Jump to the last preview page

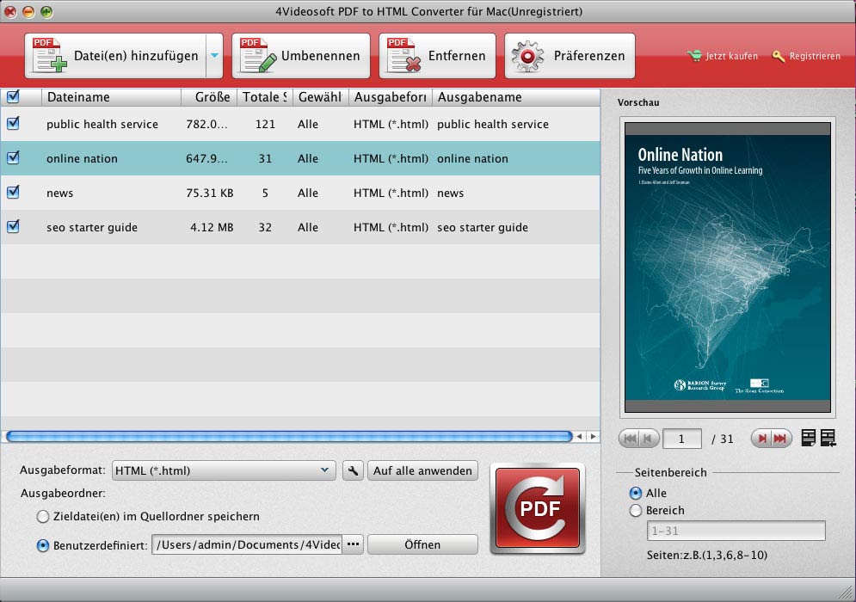780,439
